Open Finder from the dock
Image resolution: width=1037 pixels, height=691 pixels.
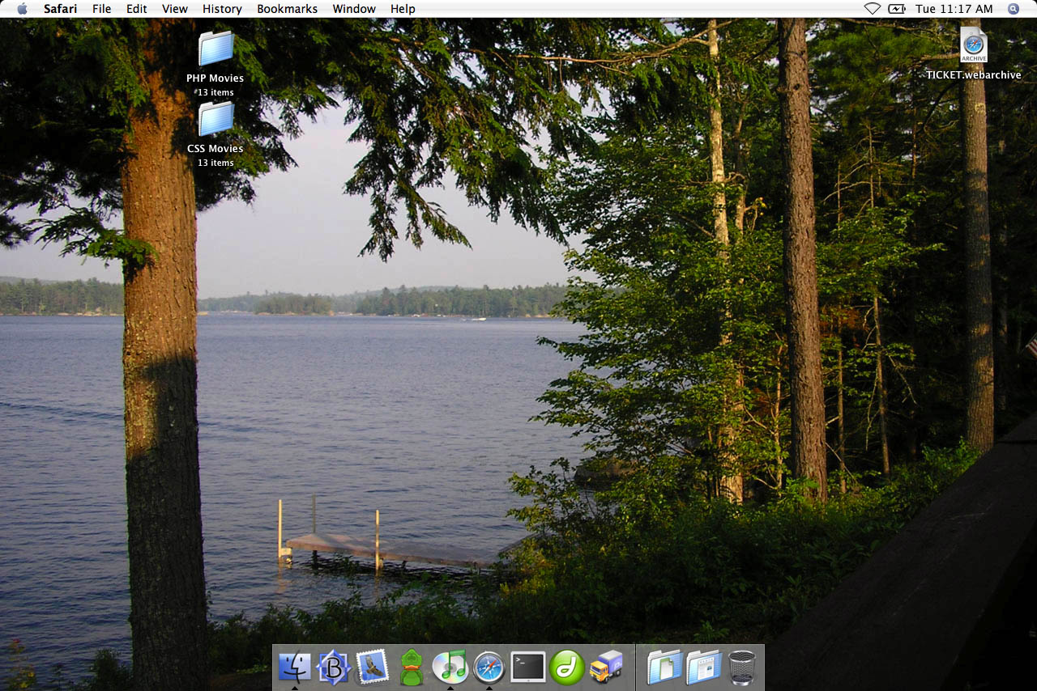pos(294,668)
